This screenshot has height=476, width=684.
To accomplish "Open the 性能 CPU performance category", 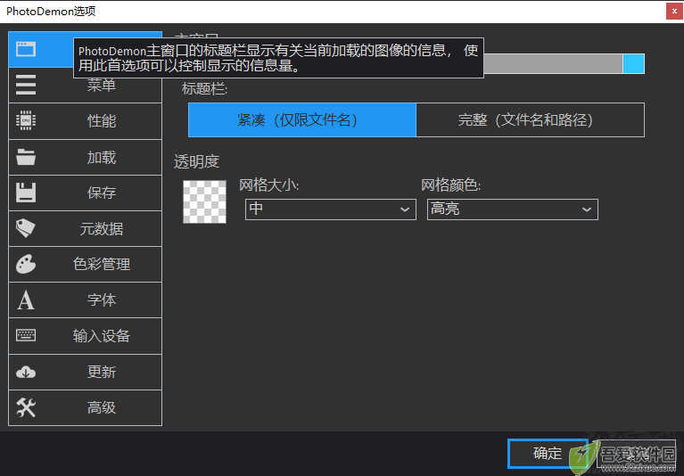I will 85,121.
